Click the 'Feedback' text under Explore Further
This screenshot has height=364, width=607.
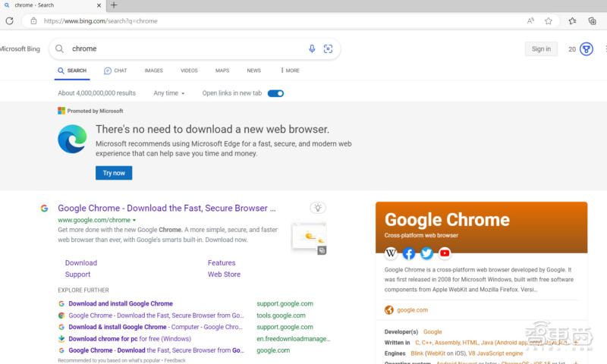coord(175,360)
